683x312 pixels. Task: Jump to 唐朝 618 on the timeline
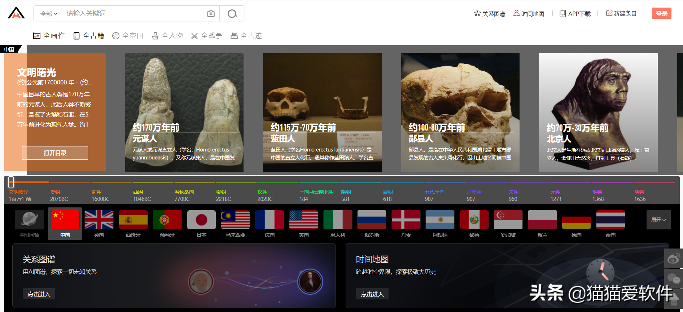pos(388,195)
